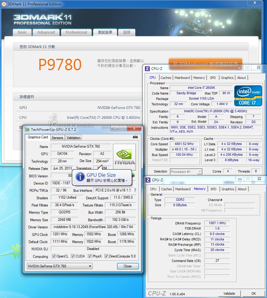Click the upper CPU-Z window Z icon
The width and height of the screenshot is (267, 298).
coord(147,69)
